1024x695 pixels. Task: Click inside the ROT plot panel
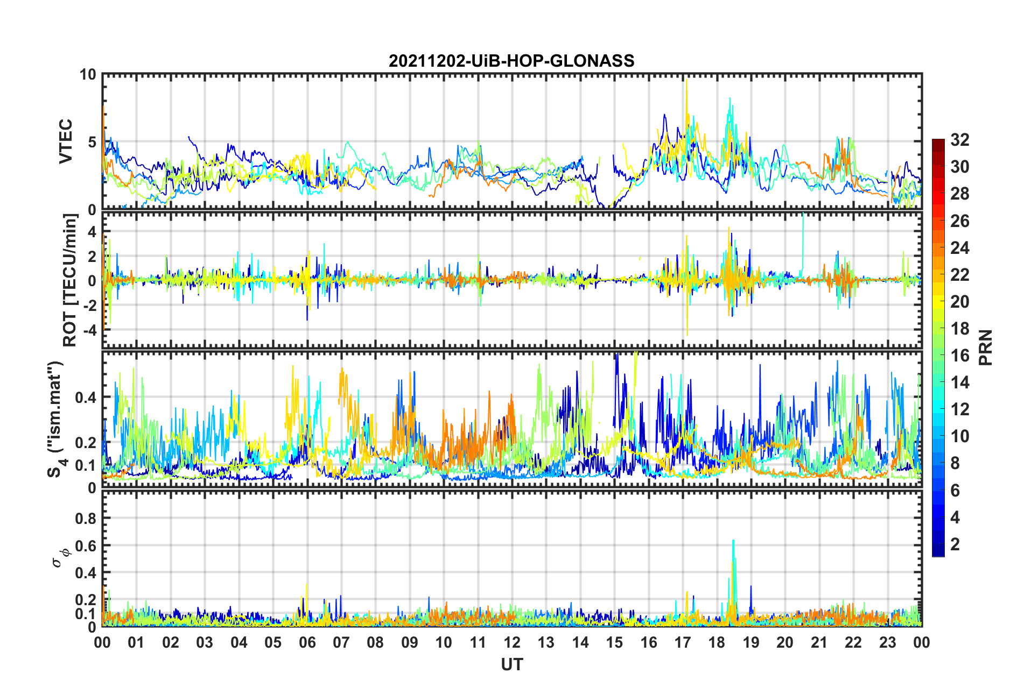tap(511, 280)
